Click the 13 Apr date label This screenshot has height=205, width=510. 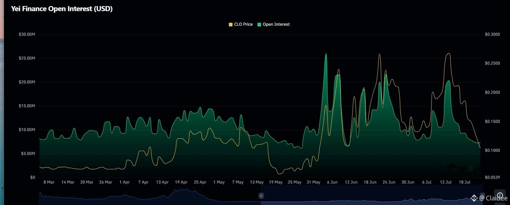(x=162, y=182)
